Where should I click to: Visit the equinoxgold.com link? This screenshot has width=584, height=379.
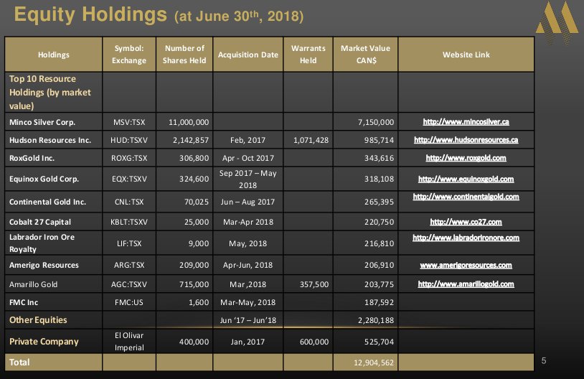(x=466, y=179)
